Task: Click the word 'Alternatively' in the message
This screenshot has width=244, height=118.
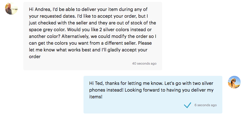Action: [x=75, y=36]
